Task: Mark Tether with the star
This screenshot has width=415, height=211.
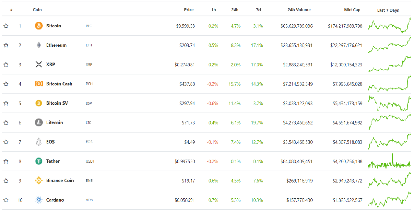Action: tap(6, 161)
